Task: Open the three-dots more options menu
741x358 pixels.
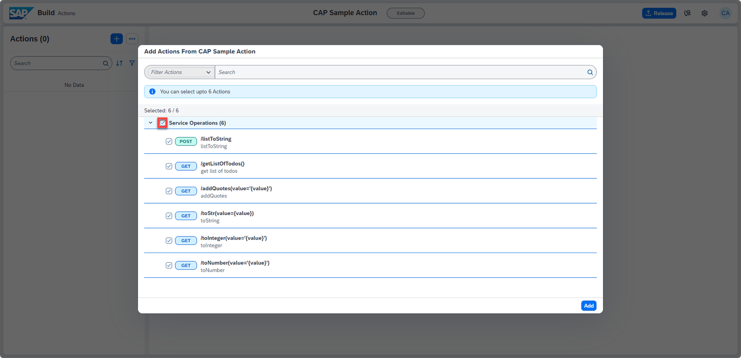Action: (132, 39)
